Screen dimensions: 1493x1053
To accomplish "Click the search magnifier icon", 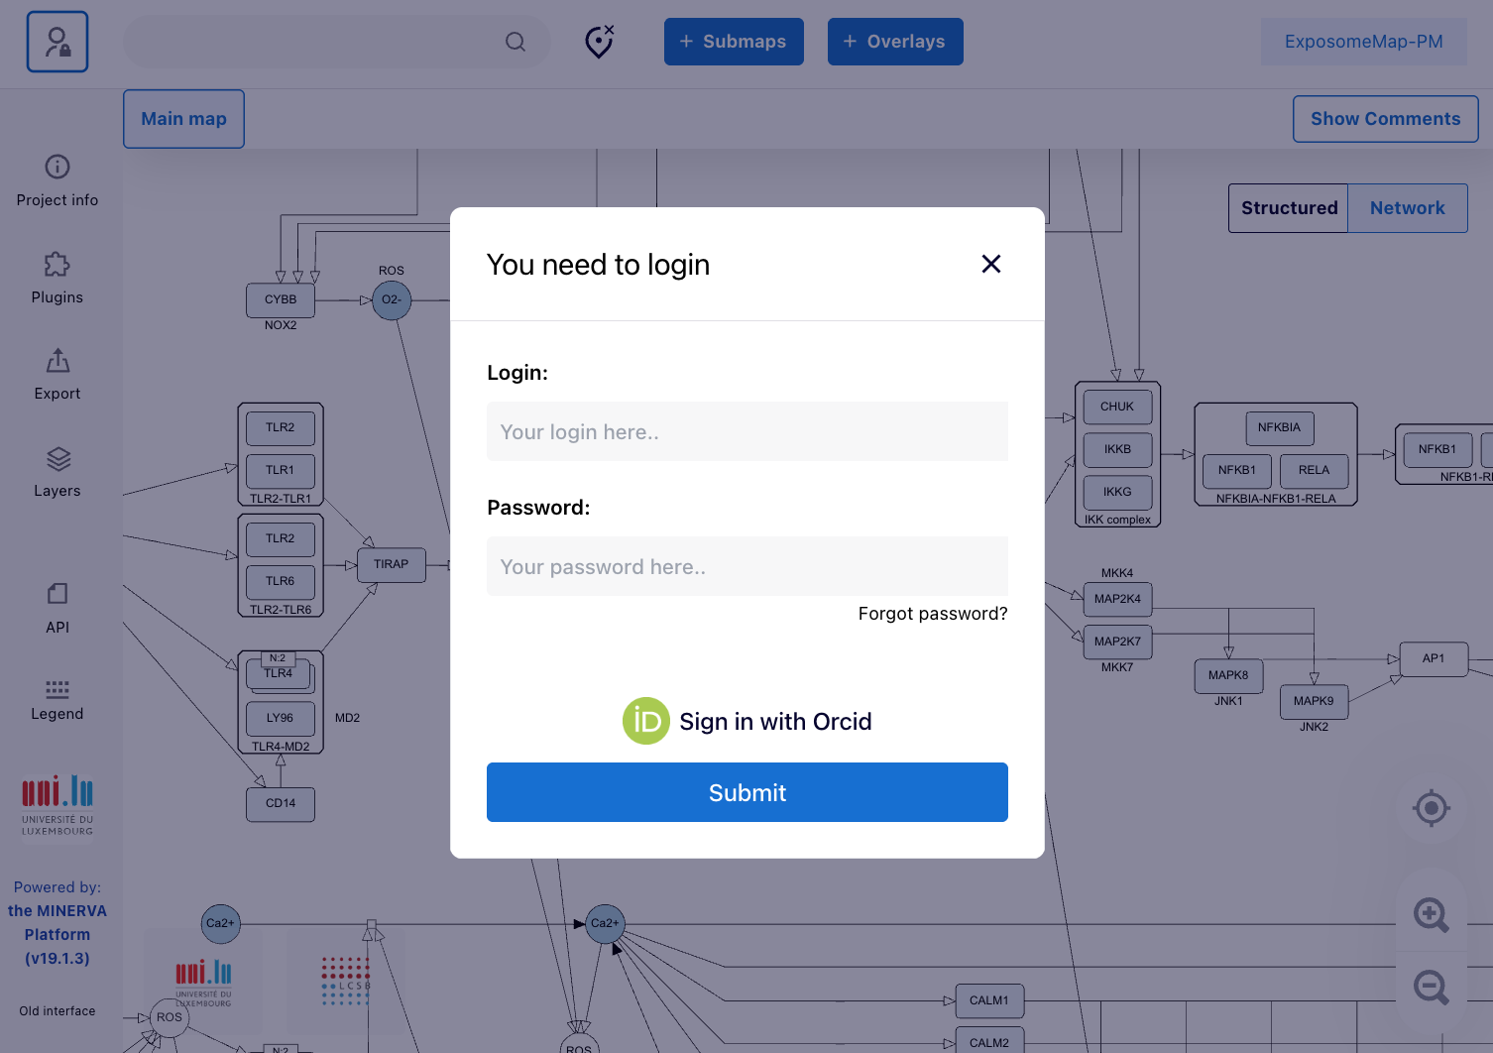I will (x=516, y=42).
